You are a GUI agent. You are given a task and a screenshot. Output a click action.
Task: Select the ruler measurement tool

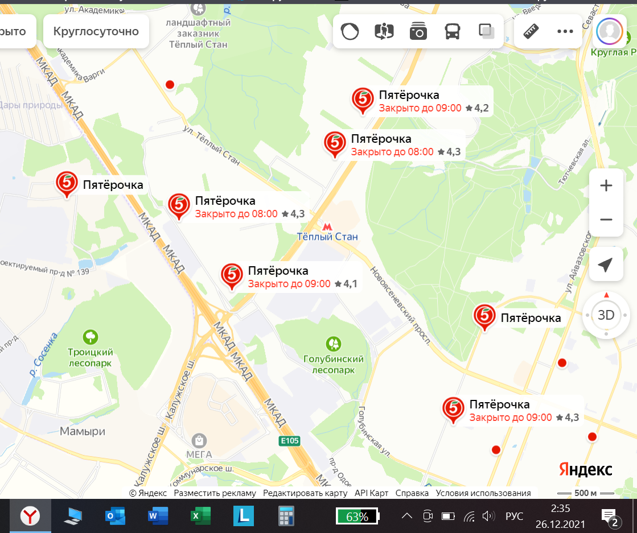(531, 31)
